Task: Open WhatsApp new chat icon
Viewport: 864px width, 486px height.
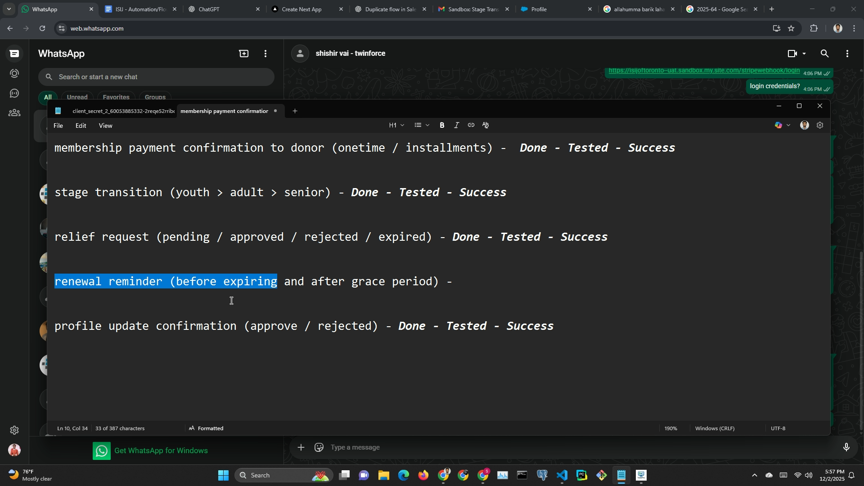Action: pyautogui.click(x=243, y=54)
